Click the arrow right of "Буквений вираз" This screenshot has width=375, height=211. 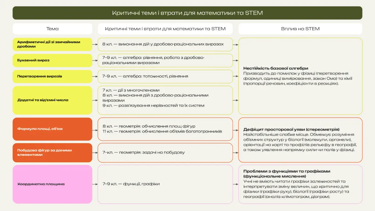pos(95,60)
